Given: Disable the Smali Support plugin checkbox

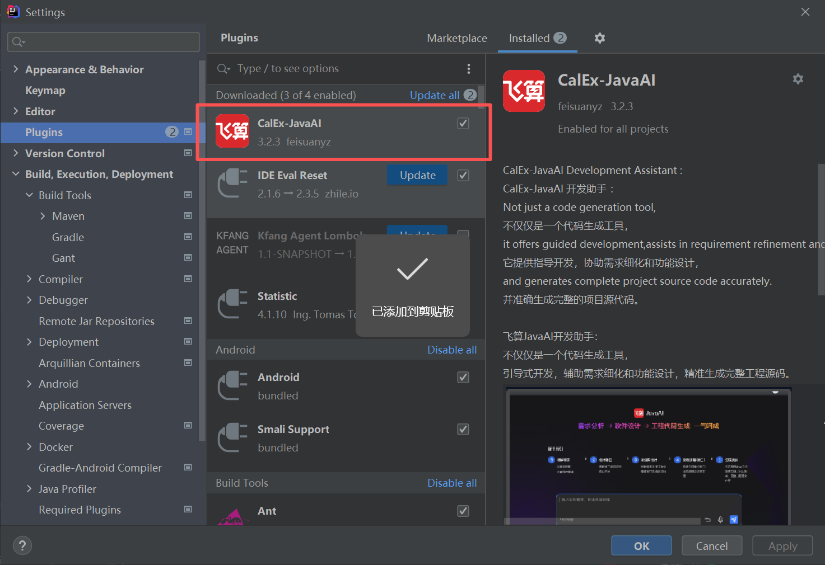Looking at the screenshot, I should click(x=463, y=429).
